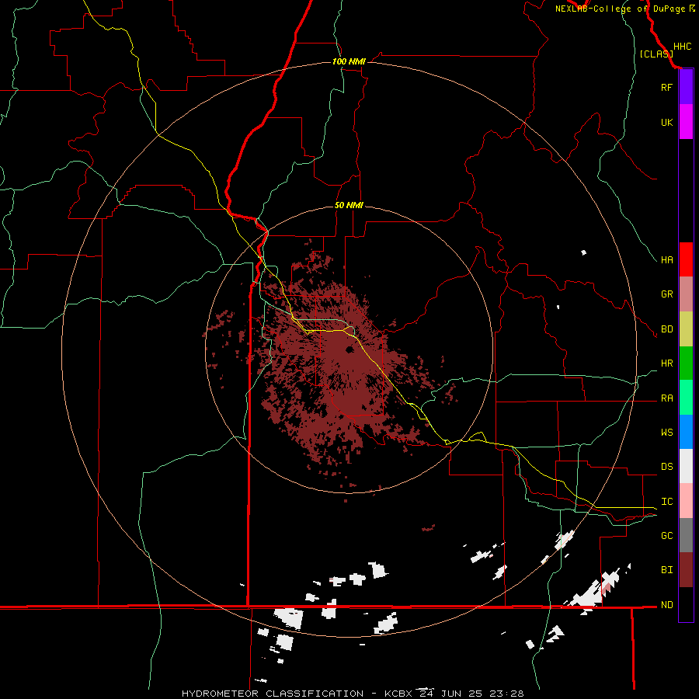Click the NEXLAB-College of DuPage text
Image resolution: width=699 pixels, height=699 pixels.
pos(620,9)
